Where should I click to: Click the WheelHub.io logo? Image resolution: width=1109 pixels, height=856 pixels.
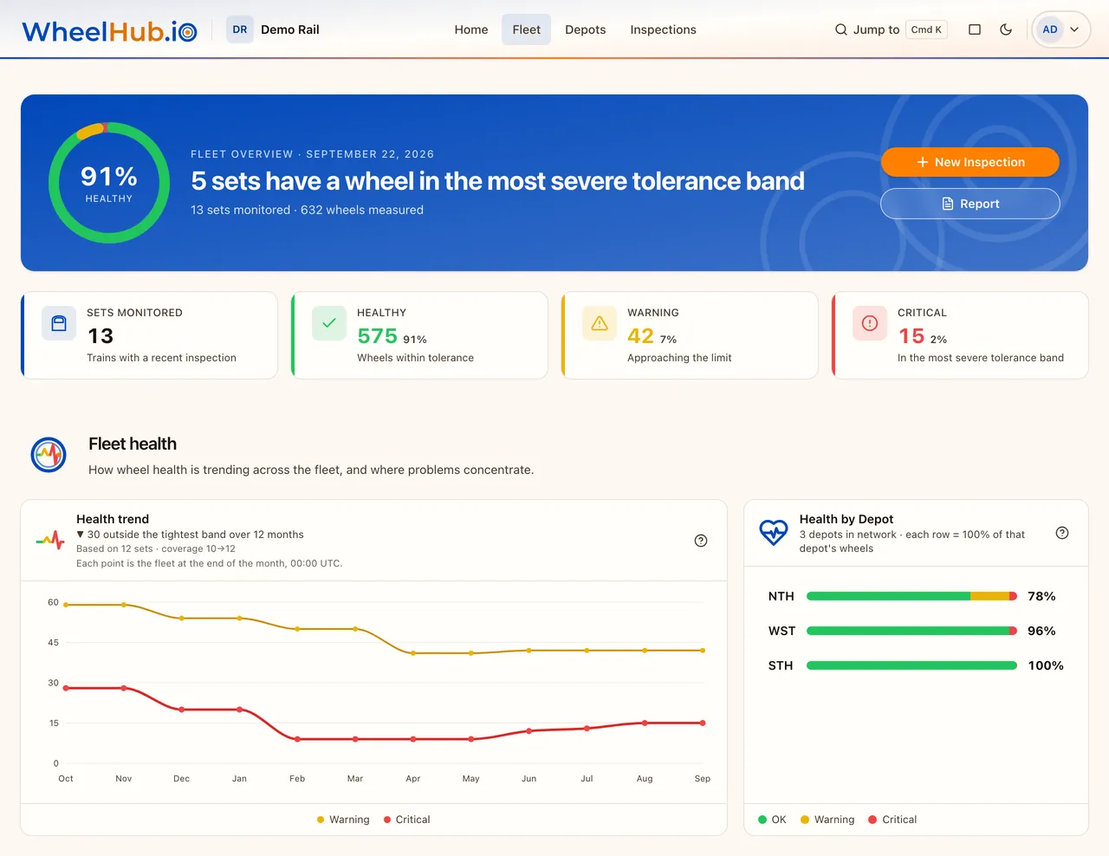[109, 31]
